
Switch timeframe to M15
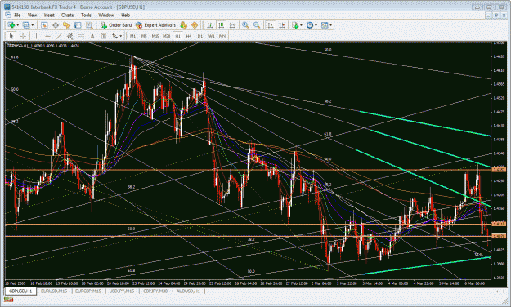click(x=155, y=36)
